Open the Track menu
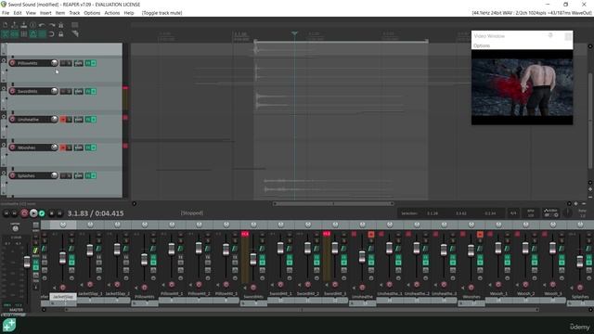 [74, 13]
